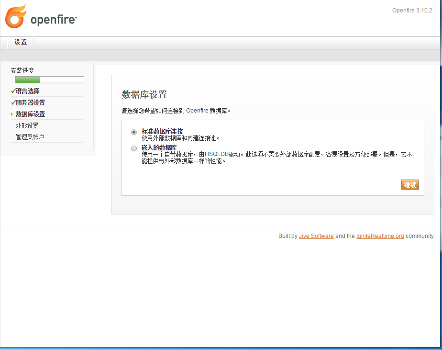Click the 标准数据库连接 bold label
The height and width of the screenshot is (350, 442).
pos(162,131)
